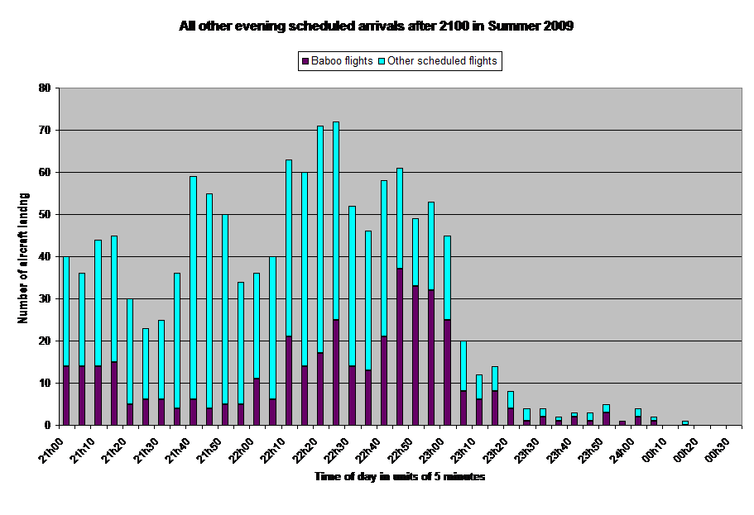Click the y-axis value 60
Screen dimensions: 754x515
(x=44, y=173)
